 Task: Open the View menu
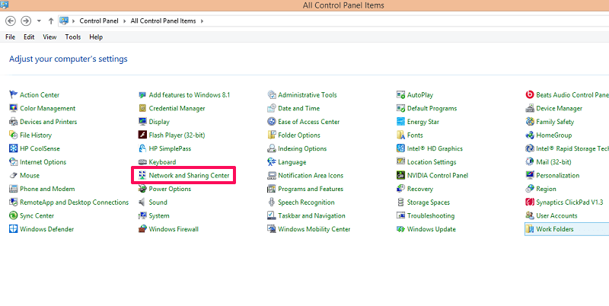tap(49, 37)
